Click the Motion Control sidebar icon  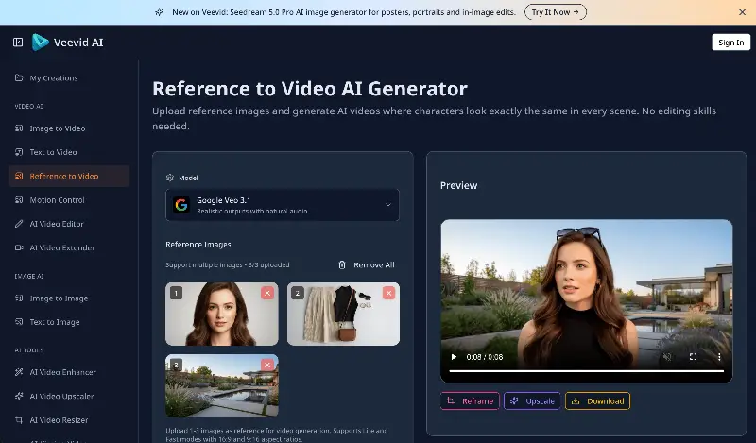pyautogui.click(x=19, y=199)
